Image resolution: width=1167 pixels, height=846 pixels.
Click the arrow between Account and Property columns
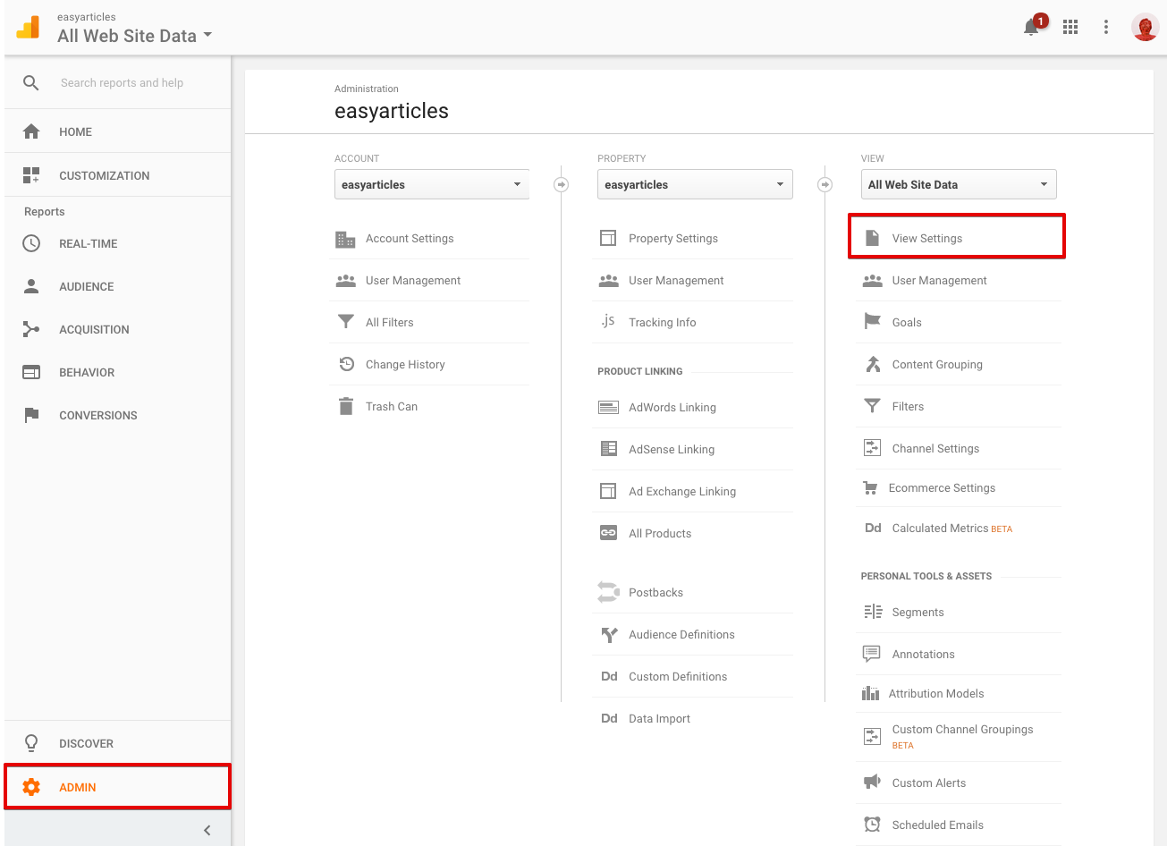pyautogui.click(x=562, y=185)
